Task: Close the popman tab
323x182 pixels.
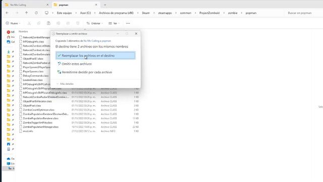Action: click(96, 5)
